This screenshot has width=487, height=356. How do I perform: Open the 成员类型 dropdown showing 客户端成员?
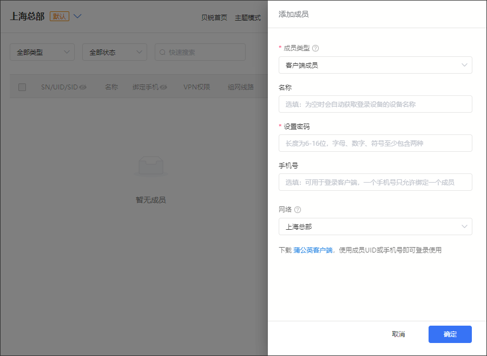pyautogui.click(x=375, y=65)
